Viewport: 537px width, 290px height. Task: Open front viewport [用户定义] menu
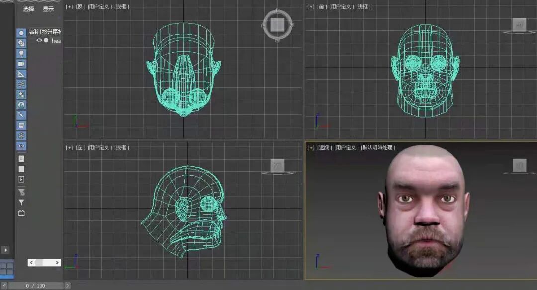[342, 6]
